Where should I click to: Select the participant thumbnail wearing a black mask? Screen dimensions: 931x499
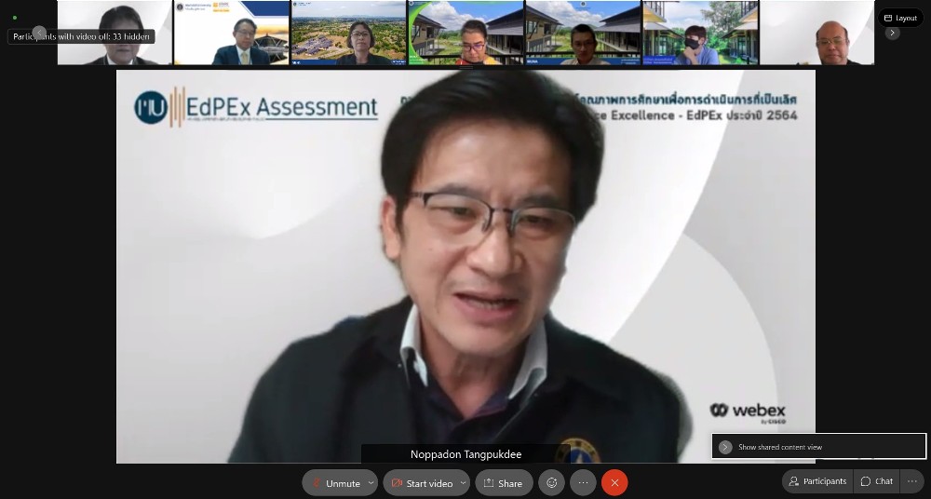700,33
